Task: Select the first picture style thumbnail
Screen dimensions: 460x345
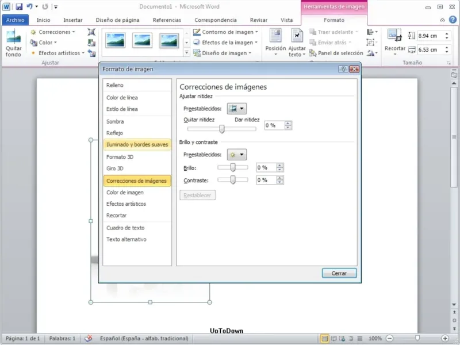Action: click(116, 40)
